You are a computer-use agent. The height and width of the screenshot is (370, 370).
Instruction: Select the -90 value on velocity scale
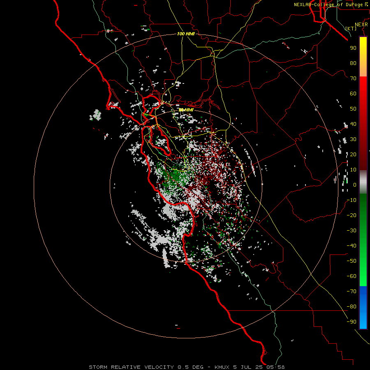point(351,322)
